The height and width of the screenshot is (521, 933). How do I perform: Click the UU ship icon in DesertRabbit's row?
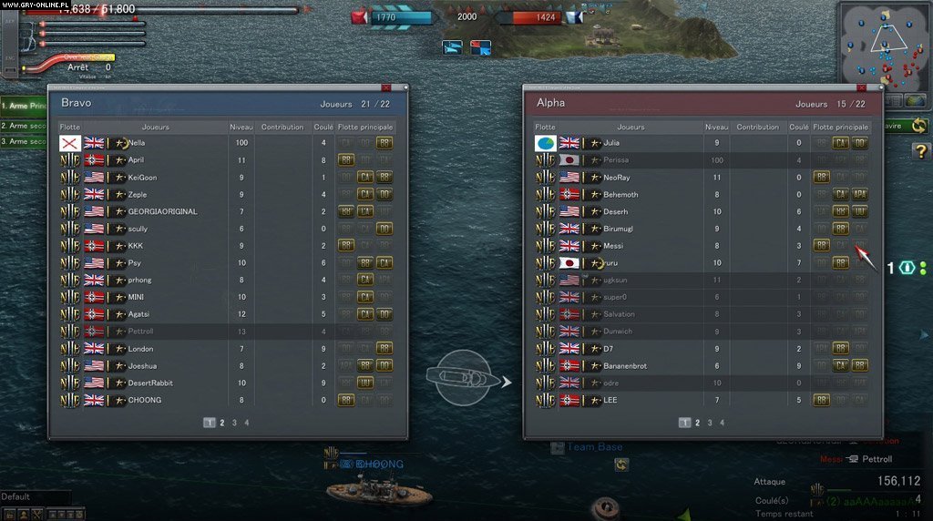364,383
